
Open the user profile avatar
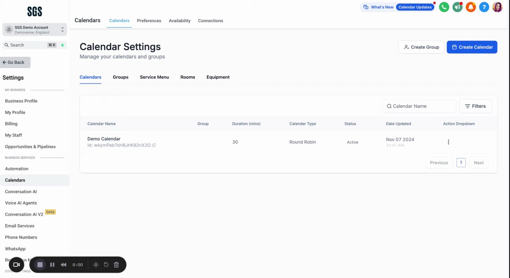(497, 7)
